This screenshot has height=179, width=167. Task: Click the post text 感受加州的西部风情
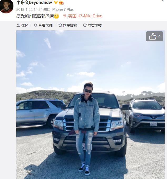pos(35,16)
